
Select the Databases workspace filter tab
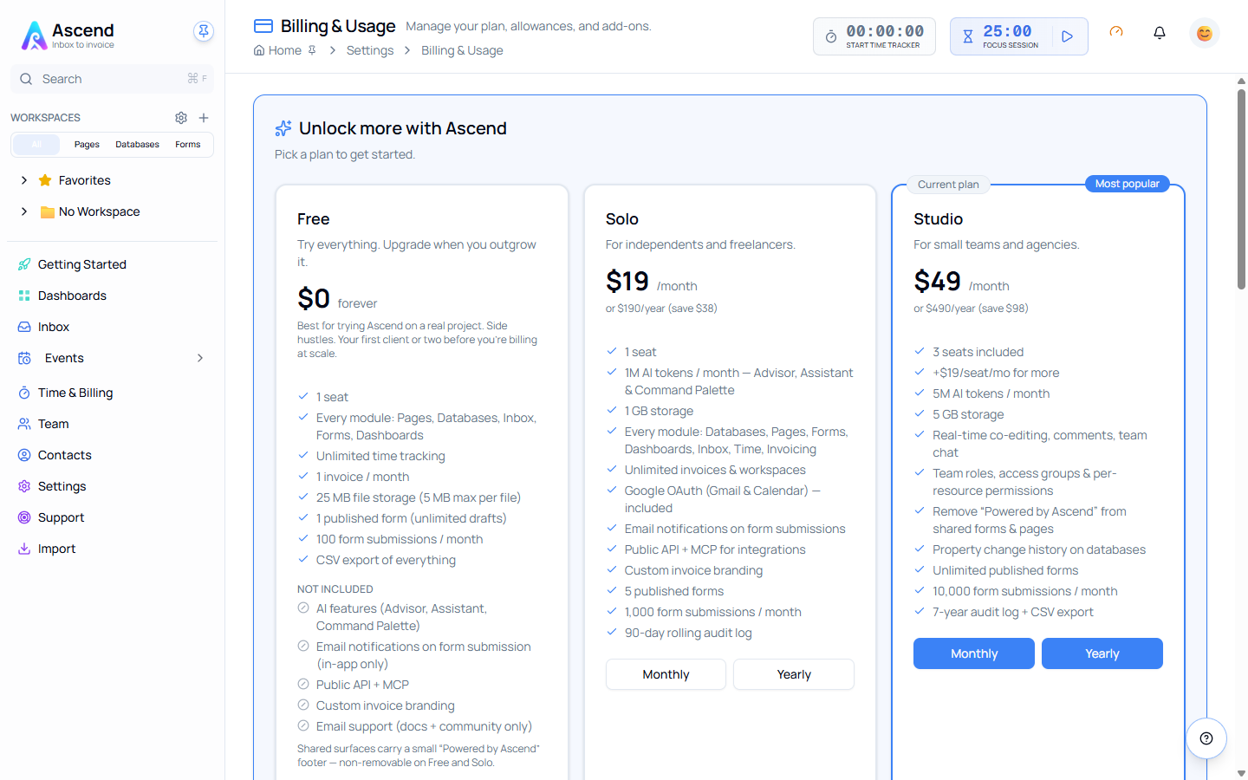point(137,145)
